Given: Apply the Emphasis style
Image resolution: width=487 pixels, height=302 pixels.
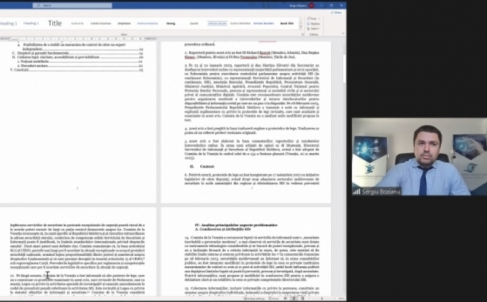Looking at the screenshot, I should coord(124,23).
